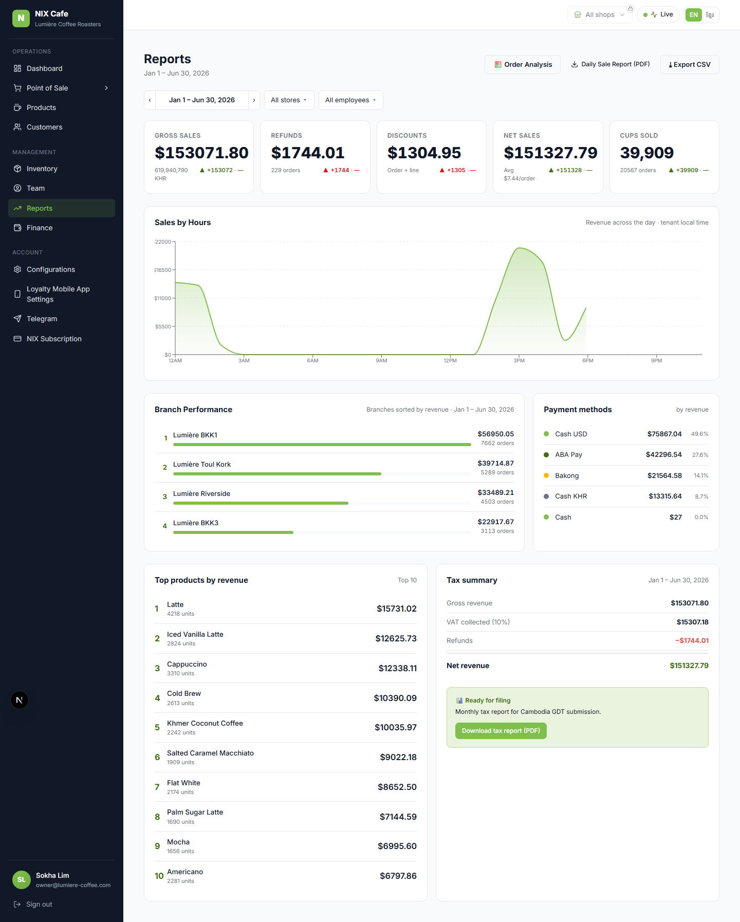Click the round N floating badge
The height and width of the screenshot is (922, 740).
(x=20, y=700)
